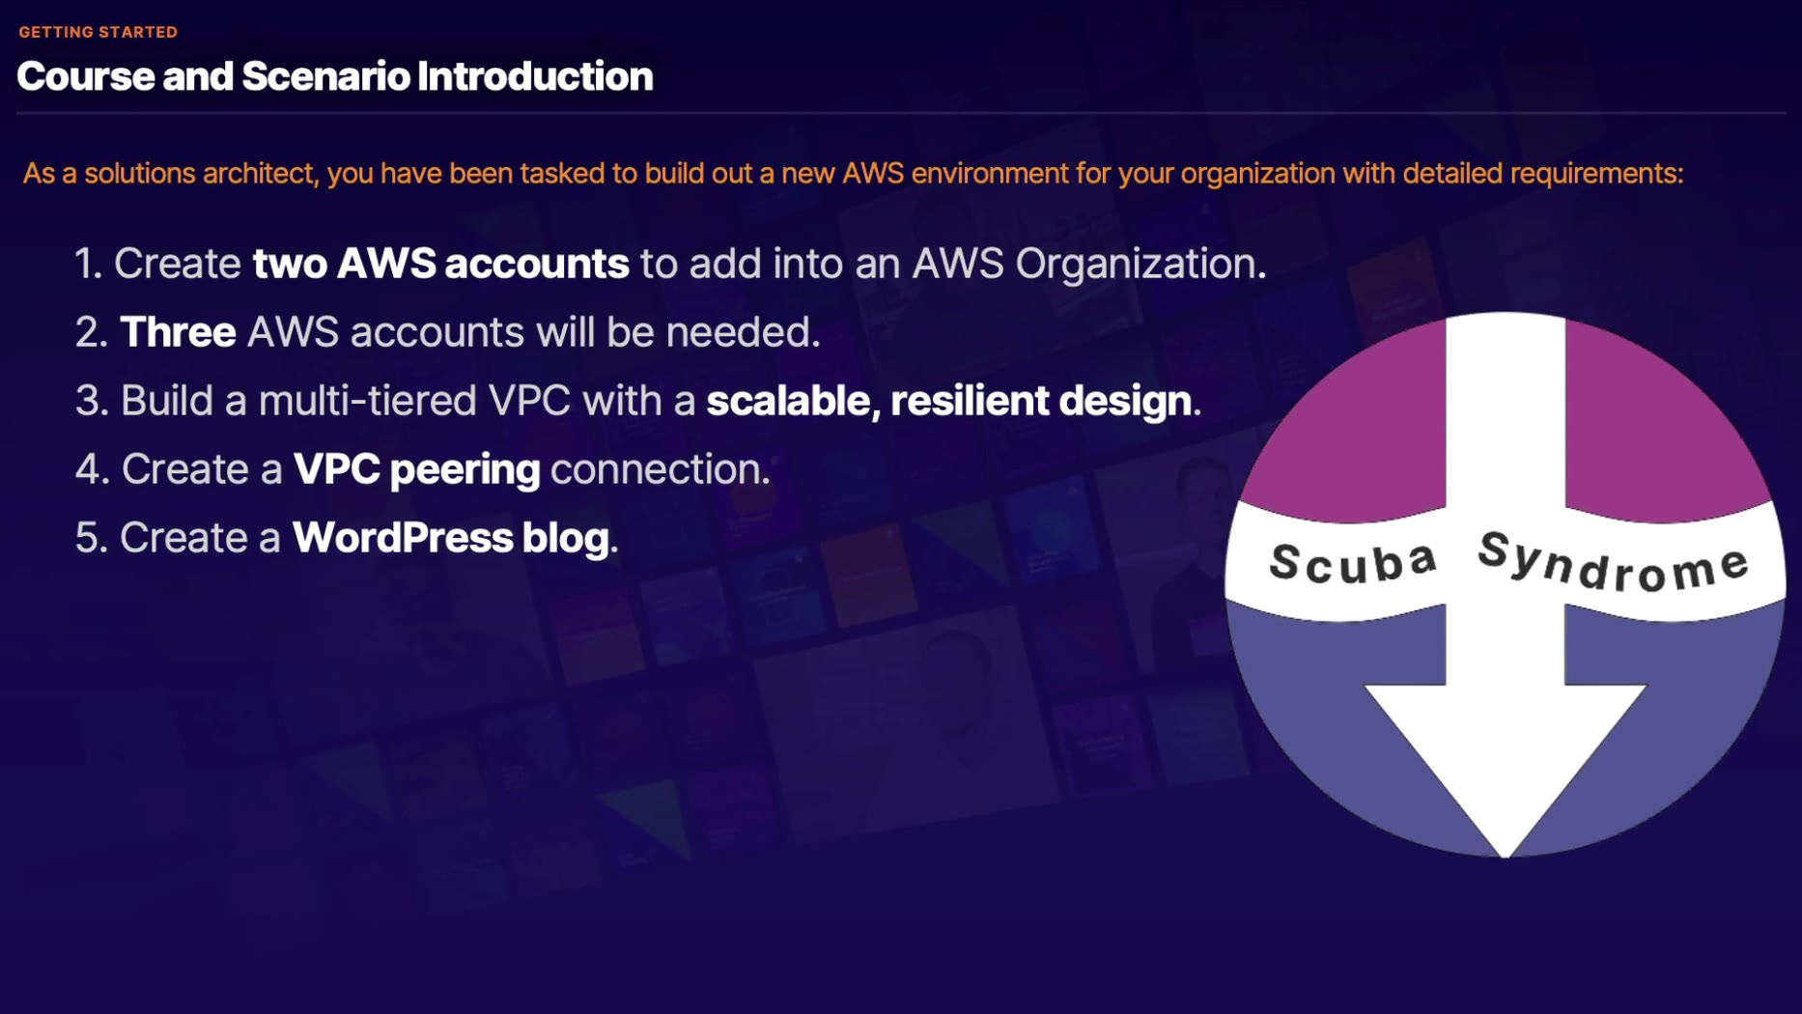Click the bold "WordPress blog" text
1802x1014 pixels.
pos(450,538)
